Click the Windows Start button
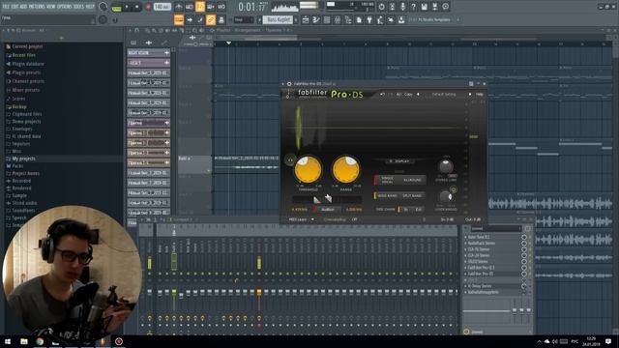Screen dimensions: 619x348 click(x=8, y=341)
